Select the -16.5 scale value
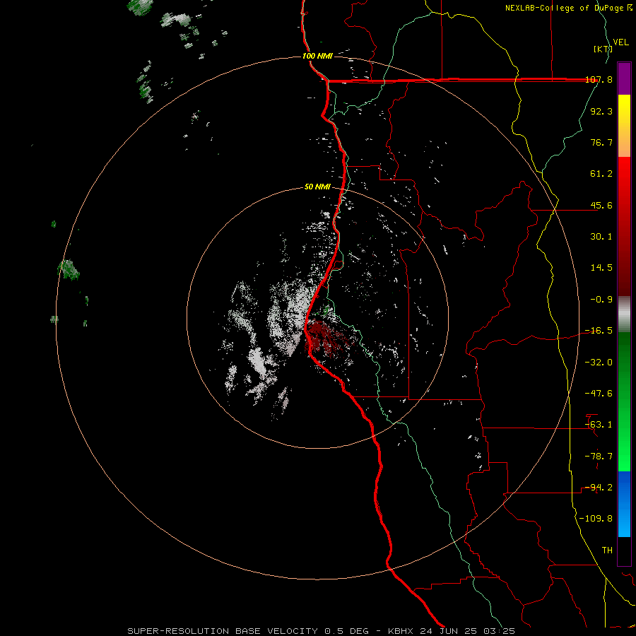Viewport: 636px width, 636px height. click(x=599, y=331)
